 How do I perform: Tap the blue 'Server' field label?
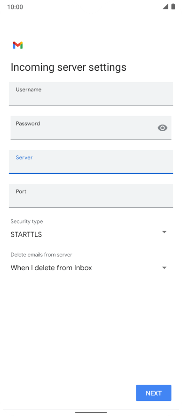coord(24,158)
